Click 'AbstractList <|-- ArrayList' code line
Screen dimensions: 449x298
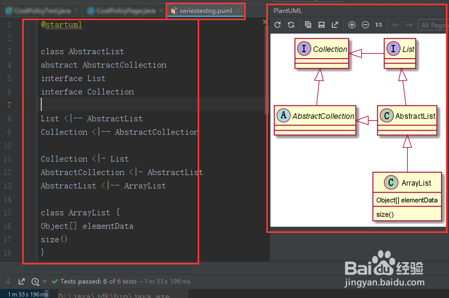[103, 186]
